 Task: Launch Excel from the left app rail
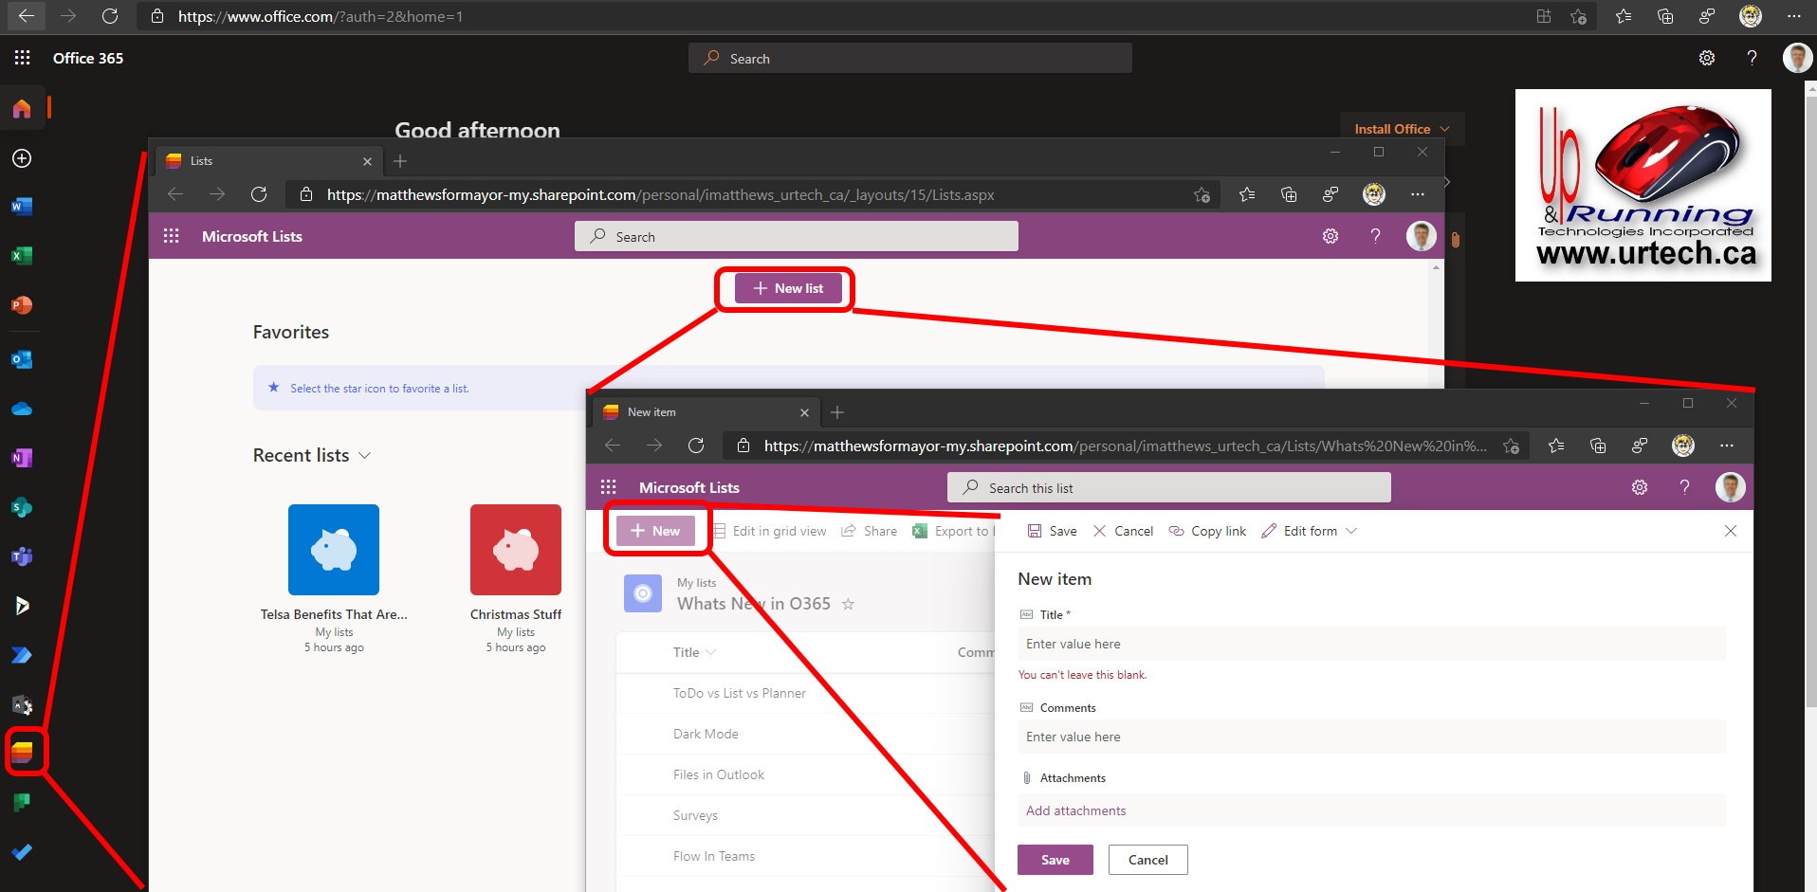point(22,256)
